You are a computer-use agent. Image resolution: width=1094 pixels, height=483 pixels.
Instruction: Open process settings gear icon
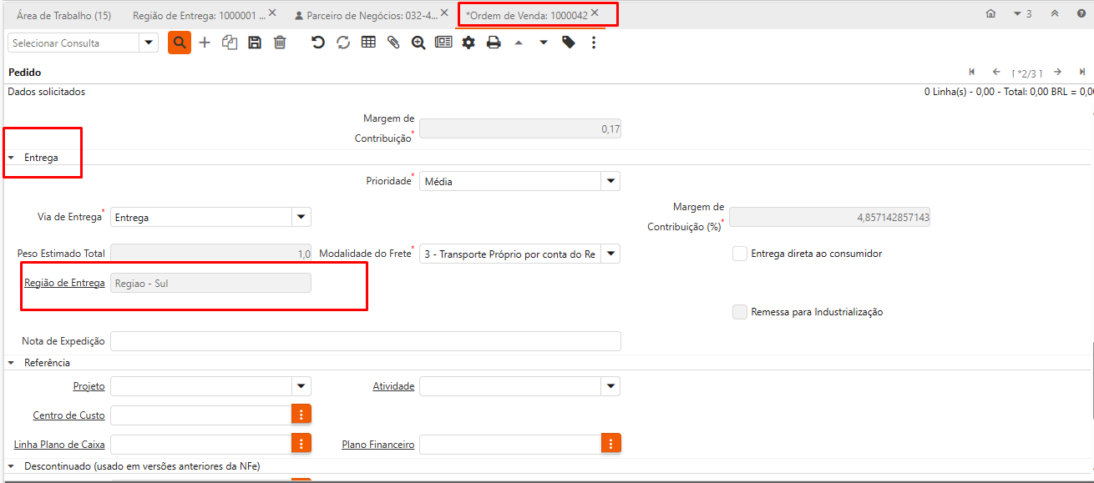pyautogui.click(x=468, y=43)
